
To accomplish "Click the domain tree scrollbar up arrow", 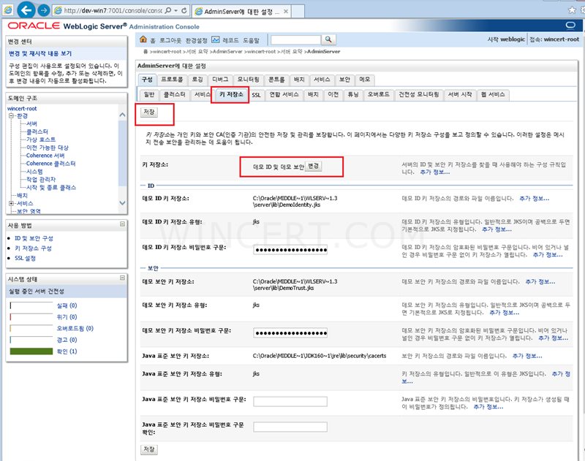I will (x=122, y=115).
